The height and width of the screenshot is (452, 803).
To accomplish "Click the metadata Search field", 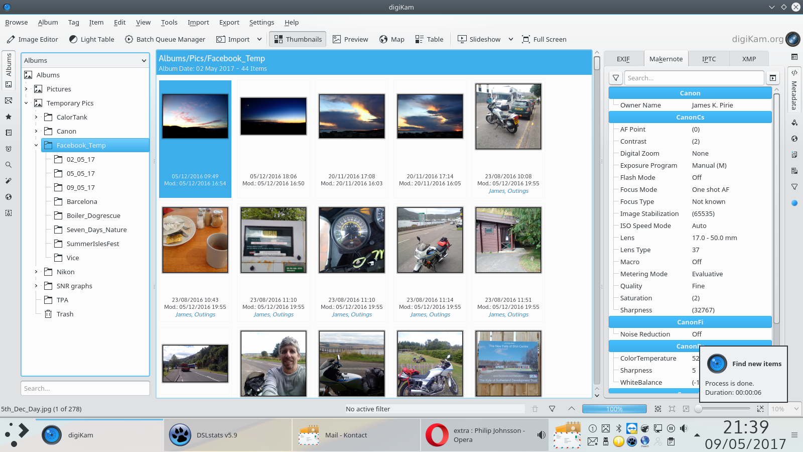I will click(694, 78).
